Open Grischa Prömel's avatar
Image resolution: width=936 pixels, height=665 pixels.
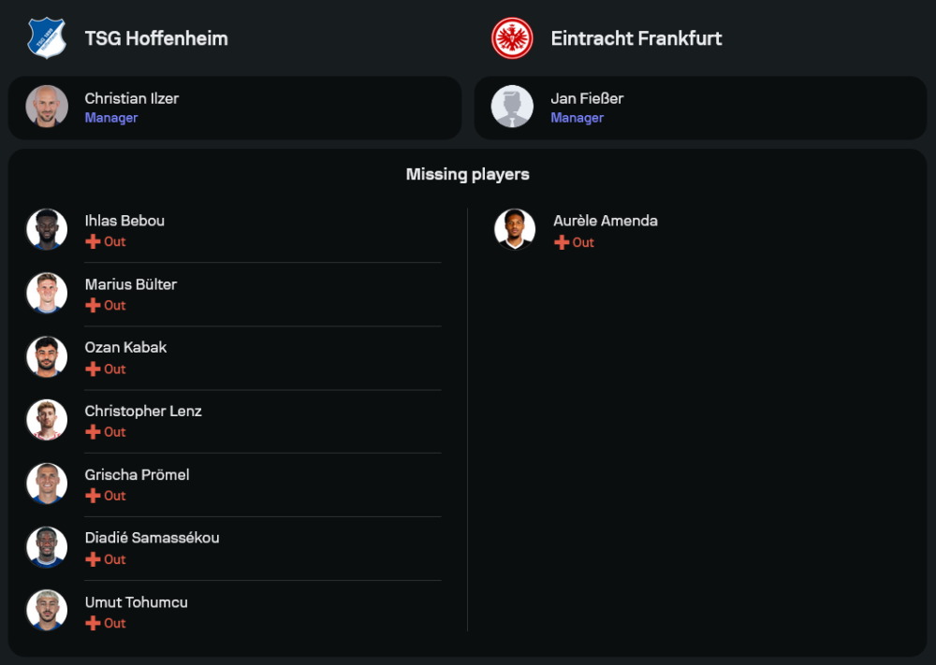(x=47, y=484)
